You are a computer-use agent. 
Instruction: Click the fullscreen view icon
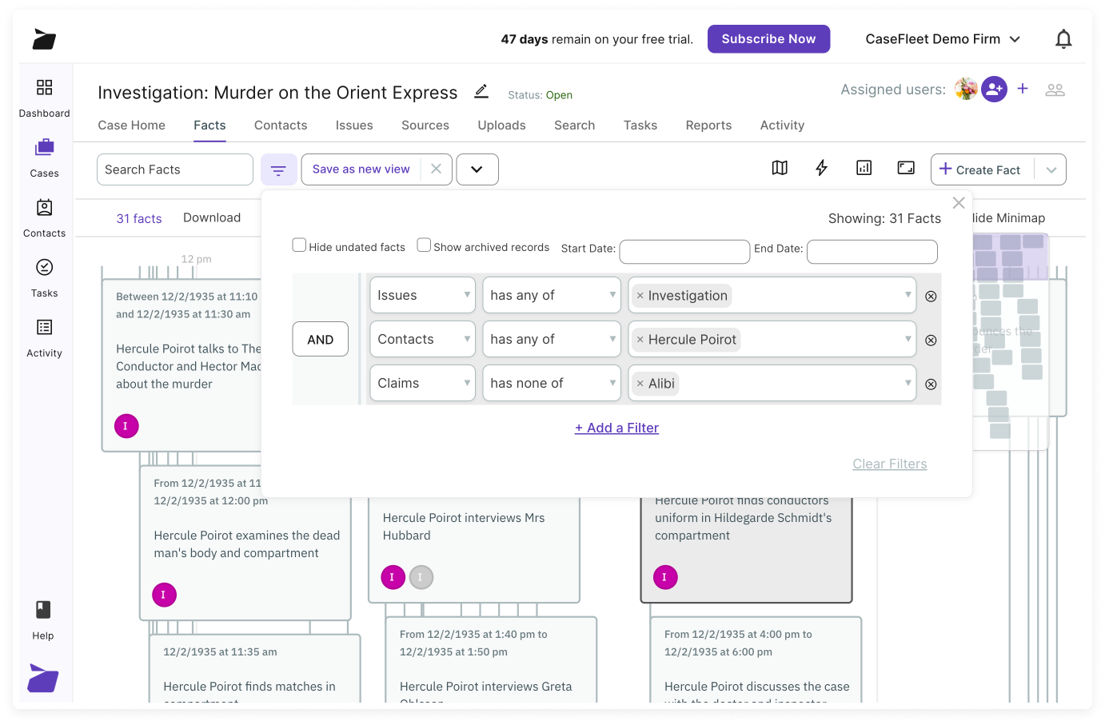tap(906, 168)
